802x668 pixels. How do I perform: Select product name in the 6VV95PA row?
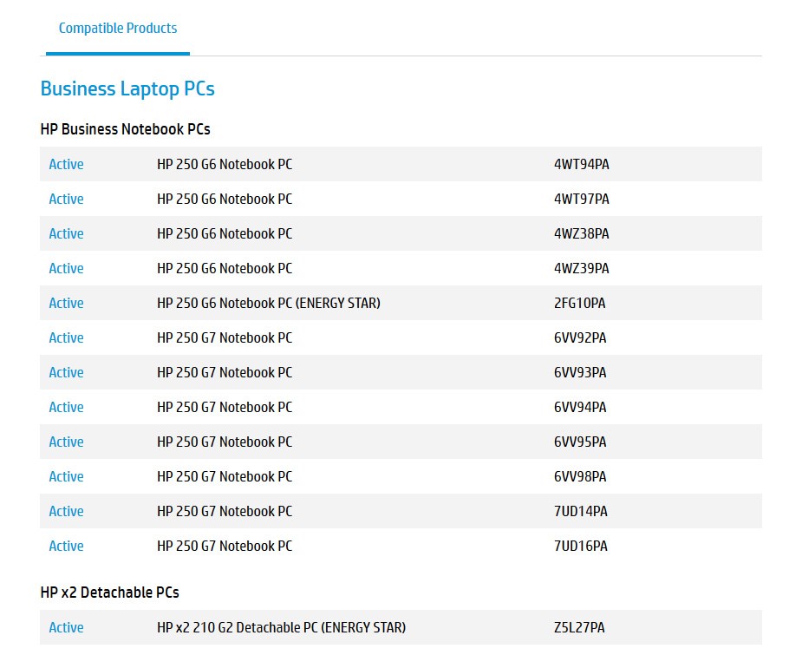coord(225,442)
